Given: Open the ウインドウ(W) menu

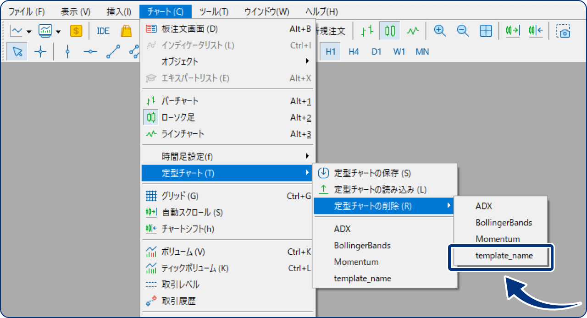Looking at the screenshot, I should (267, 11).
